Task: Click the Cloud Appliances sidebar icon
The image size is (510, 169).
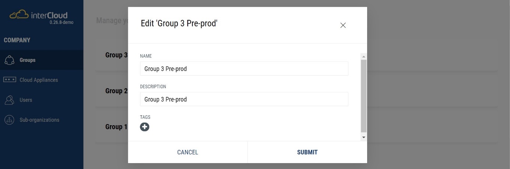Action: pos(10,80)
